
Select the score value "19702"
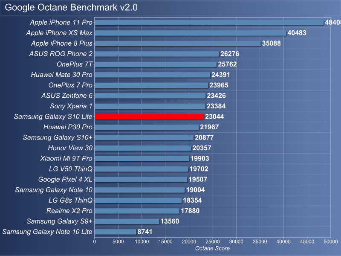[199, 169]
